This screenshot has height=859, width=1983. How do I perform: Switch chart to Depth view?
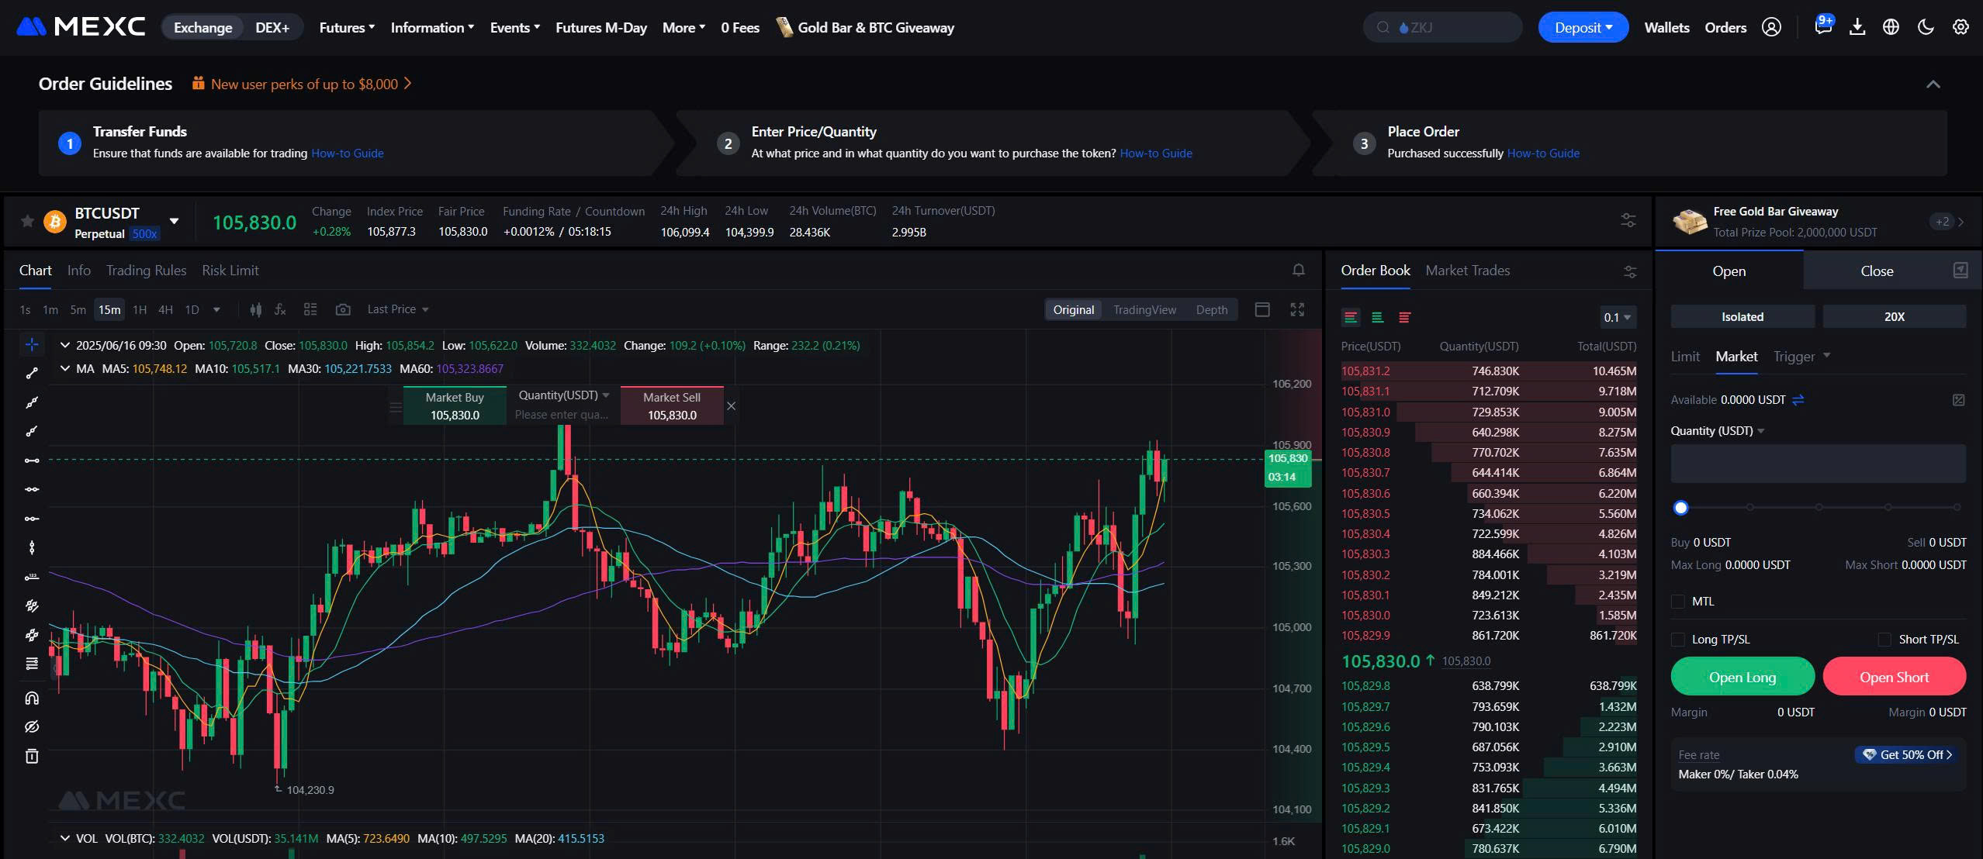(1212, 309)
